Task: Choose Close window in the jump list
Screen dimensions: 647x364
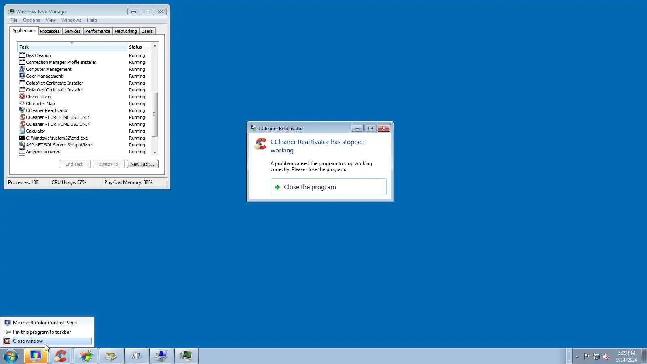Action: pyautogui.click(x=47, y=341)
